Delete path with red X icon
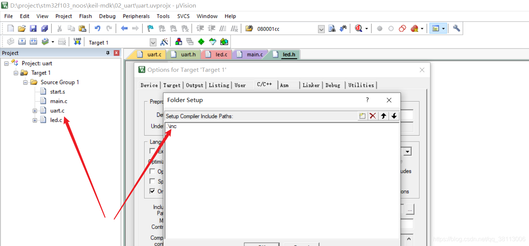The image size is (529, 246). [373, 116]
